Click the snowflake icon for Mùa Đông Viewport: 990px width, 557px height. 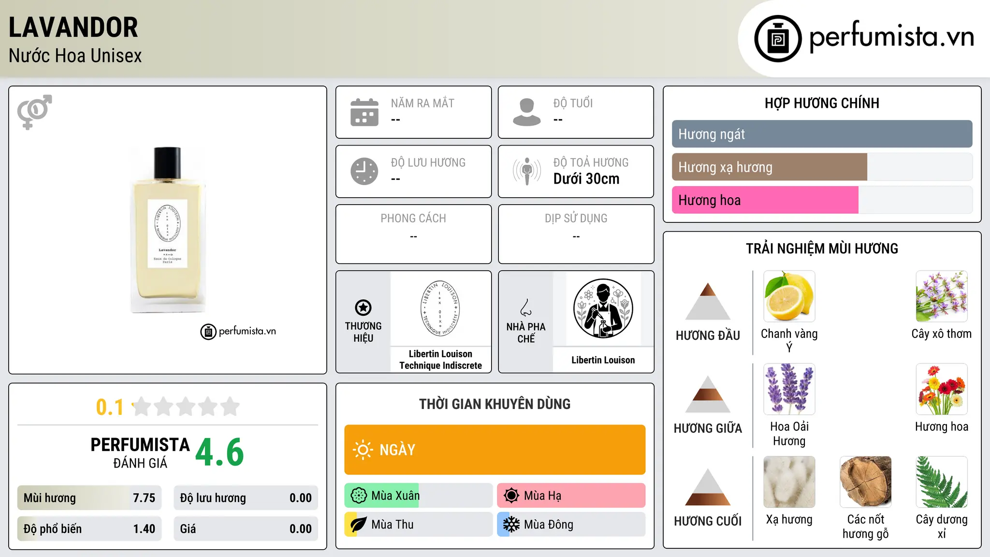click(511, 525)
